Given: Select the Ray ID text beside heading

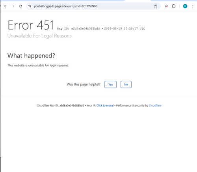Looking at the screenshot, I should click(78, 28).
